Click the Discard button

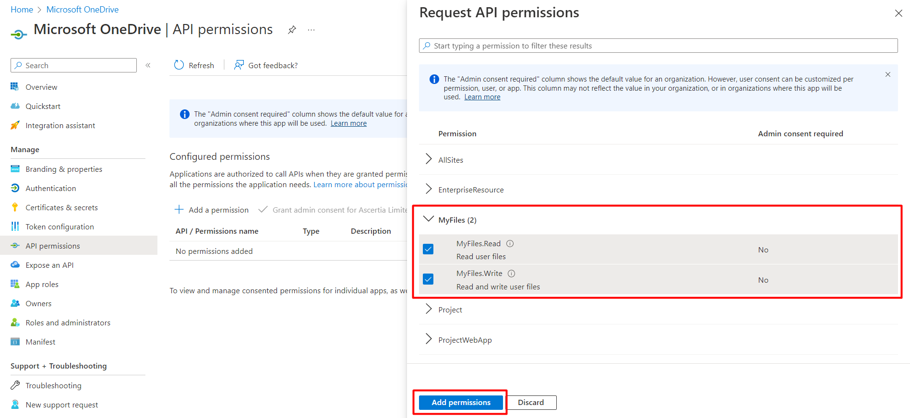531,402
